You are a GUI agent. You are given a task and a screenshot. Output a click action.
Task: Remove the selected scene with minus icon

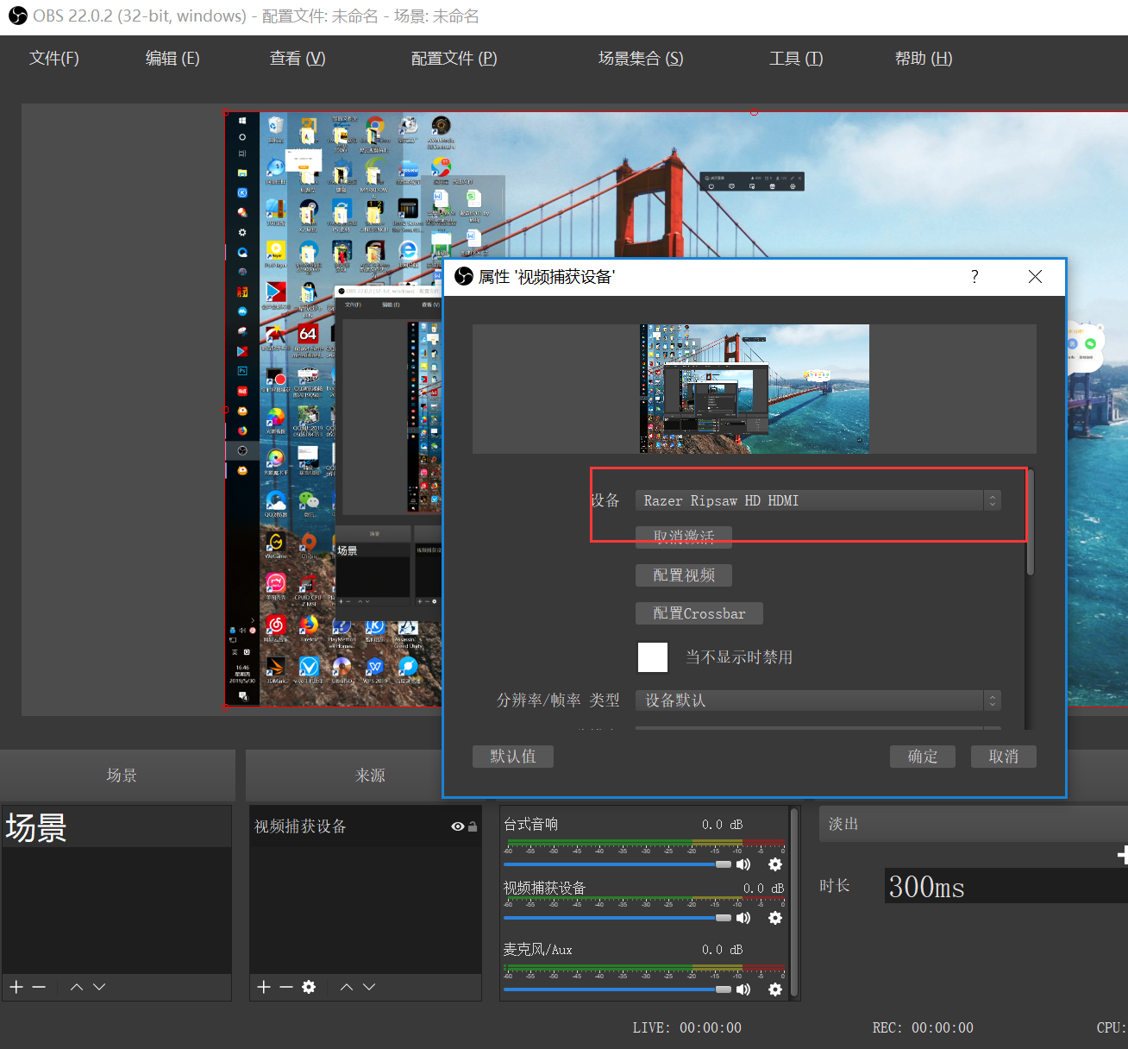pos(39,987)
